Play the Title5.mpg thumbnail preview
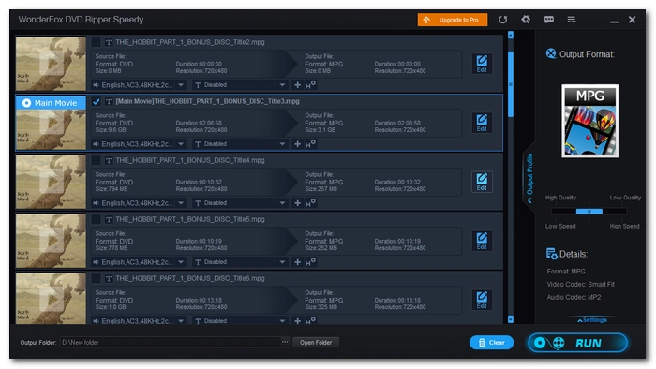656x369 pixels. pos(51,241)
